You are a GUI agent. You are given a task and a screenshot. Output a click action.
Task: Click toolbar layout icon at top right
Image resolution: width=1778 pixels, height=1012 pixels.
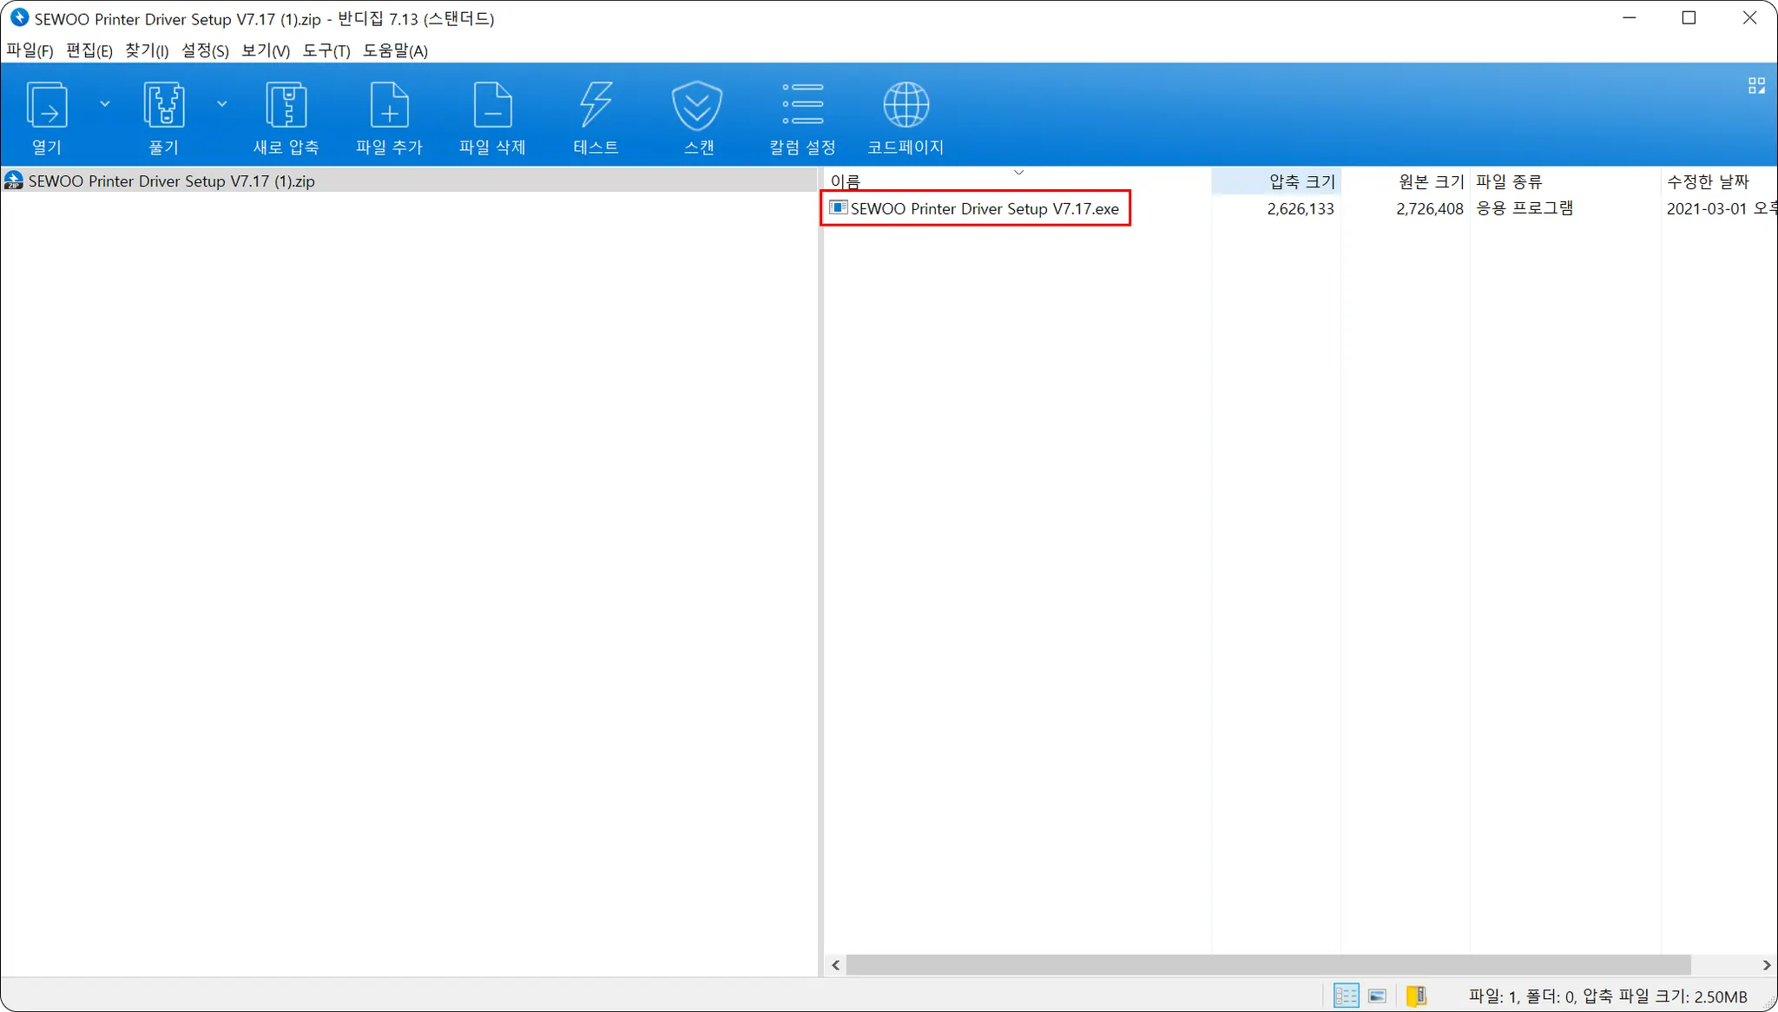(x=1756, y=85)
